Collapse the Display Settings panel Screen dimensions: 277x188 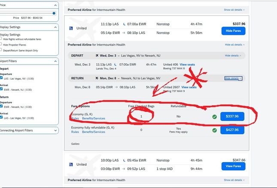point(55,27)
